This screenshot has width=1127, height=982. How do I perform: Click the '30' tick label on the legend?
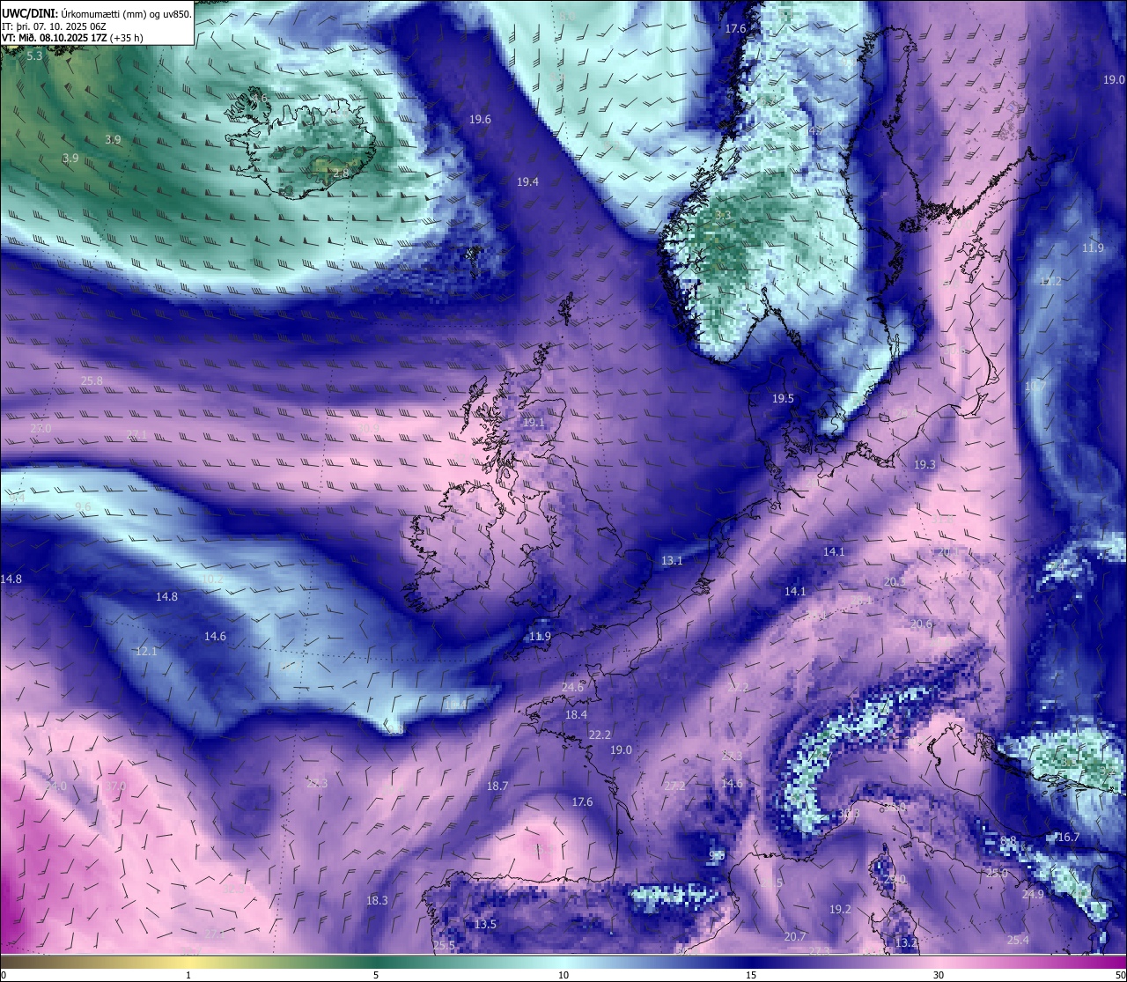[939, 975]
